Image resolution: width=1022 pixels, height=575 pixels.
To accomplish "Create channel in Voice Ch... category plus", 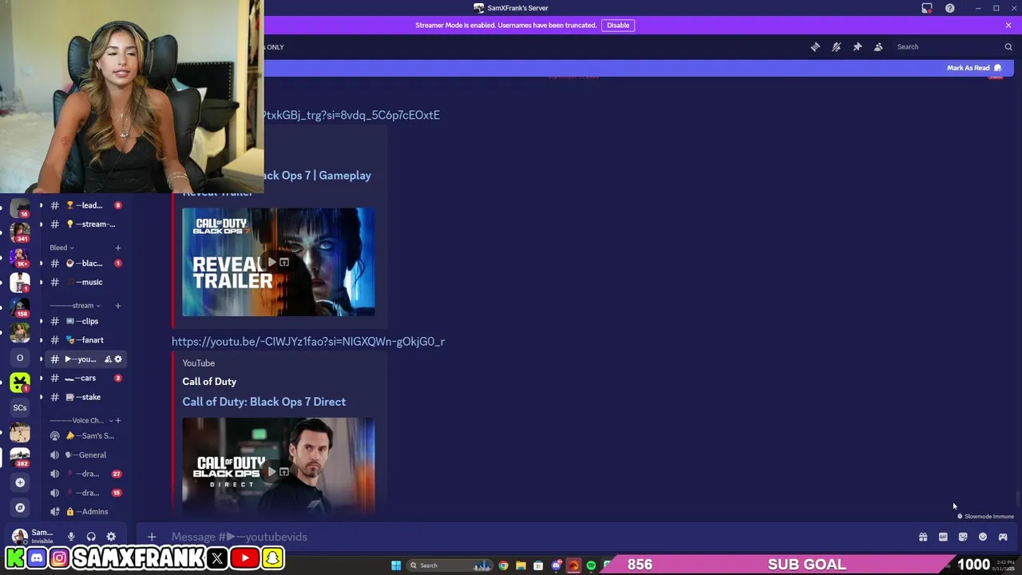I will click(x=118, y=420).
